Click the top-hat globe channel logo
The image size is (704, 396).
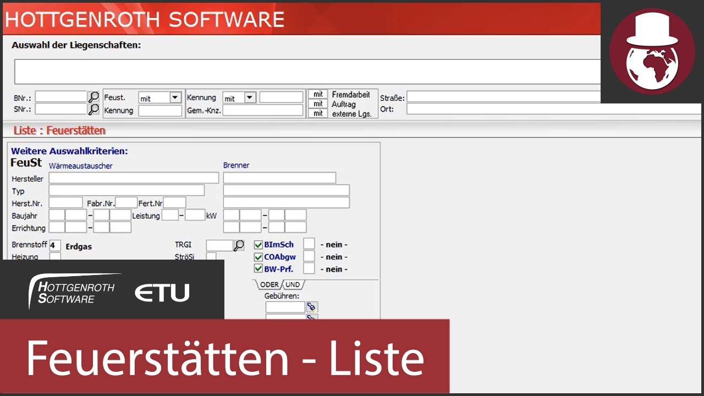pyautogui.click(x=652, y=52)
